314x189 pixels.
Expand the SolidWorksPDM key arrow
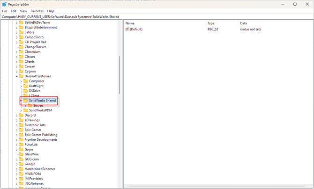click(21, 110)
